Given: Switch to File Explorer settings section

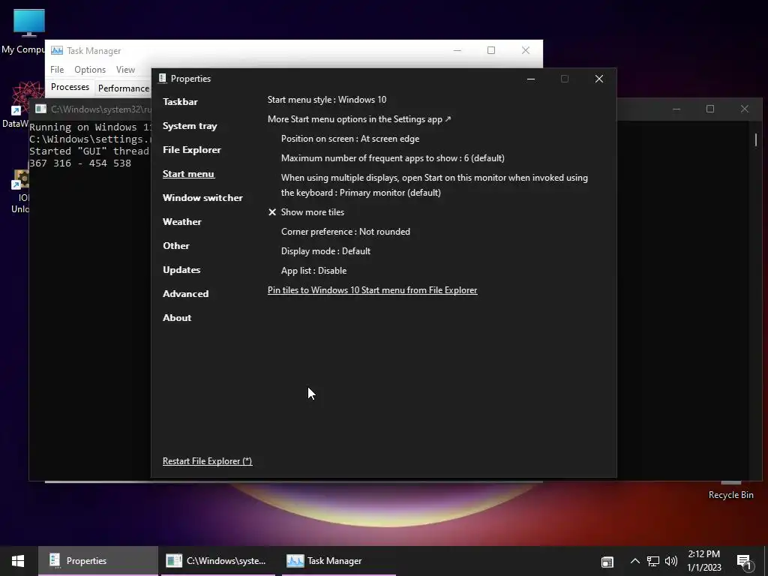Looking at the screenshot, I should 191,150.
